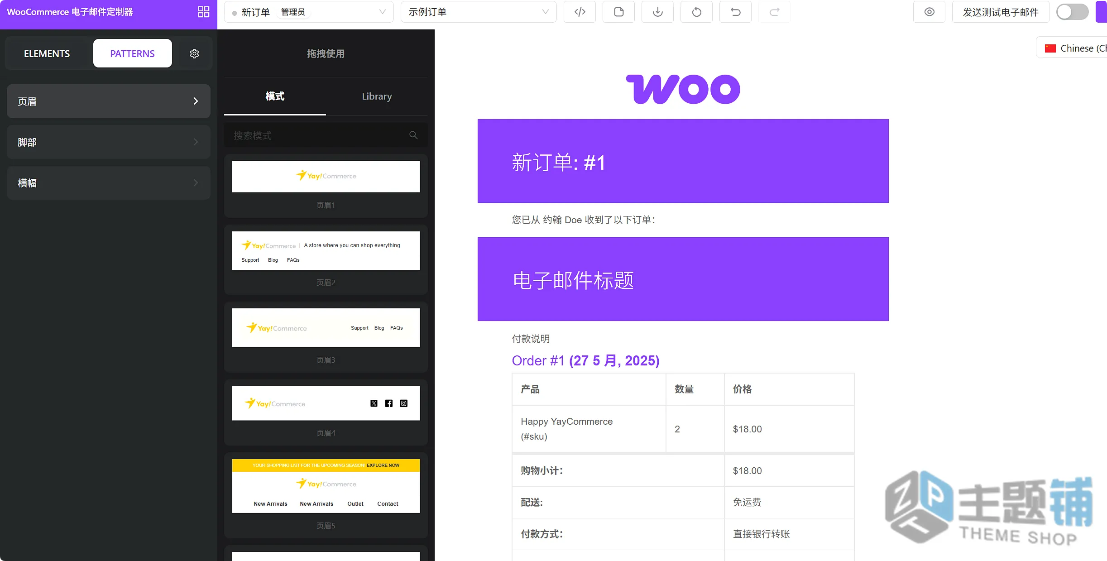
Task: Select the 页眉2 pattern thumbnail
Action: tap(326, 251)
